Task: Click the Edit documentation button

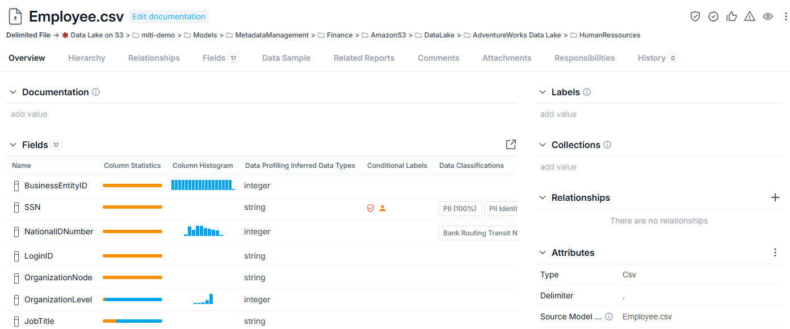Action: [x=169, y=16]
